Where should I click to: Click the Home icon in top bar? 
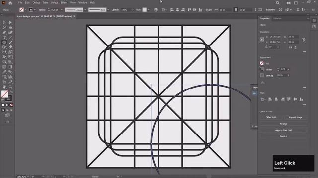point(10,3)
